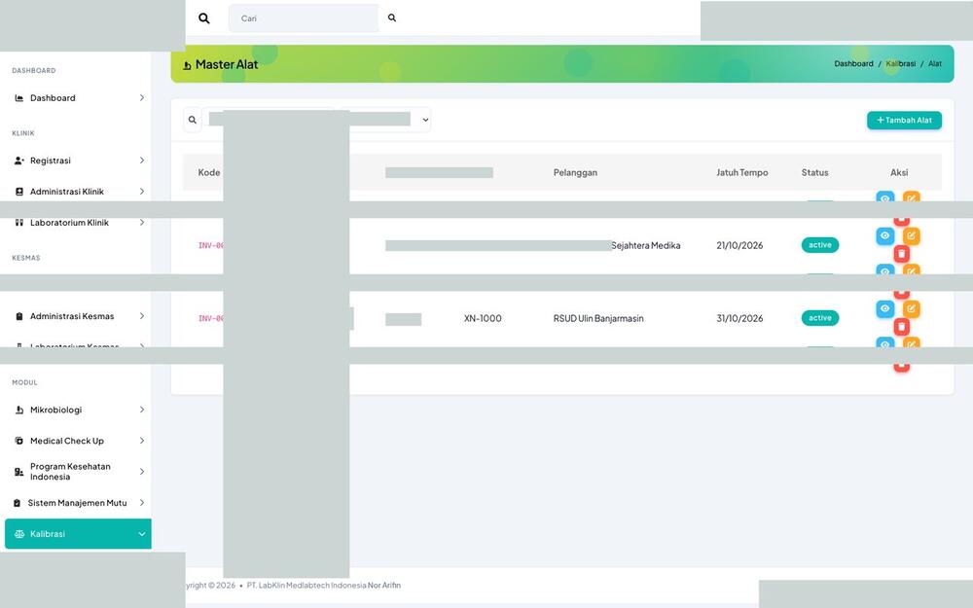Click the RSUD Ulin Banjarmasin cell

598,318
